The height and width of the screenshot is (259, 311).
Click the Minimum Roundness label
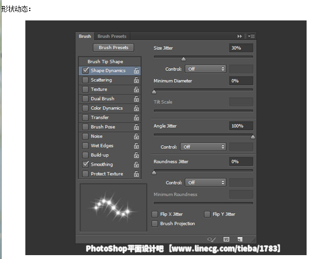[175, 194]
